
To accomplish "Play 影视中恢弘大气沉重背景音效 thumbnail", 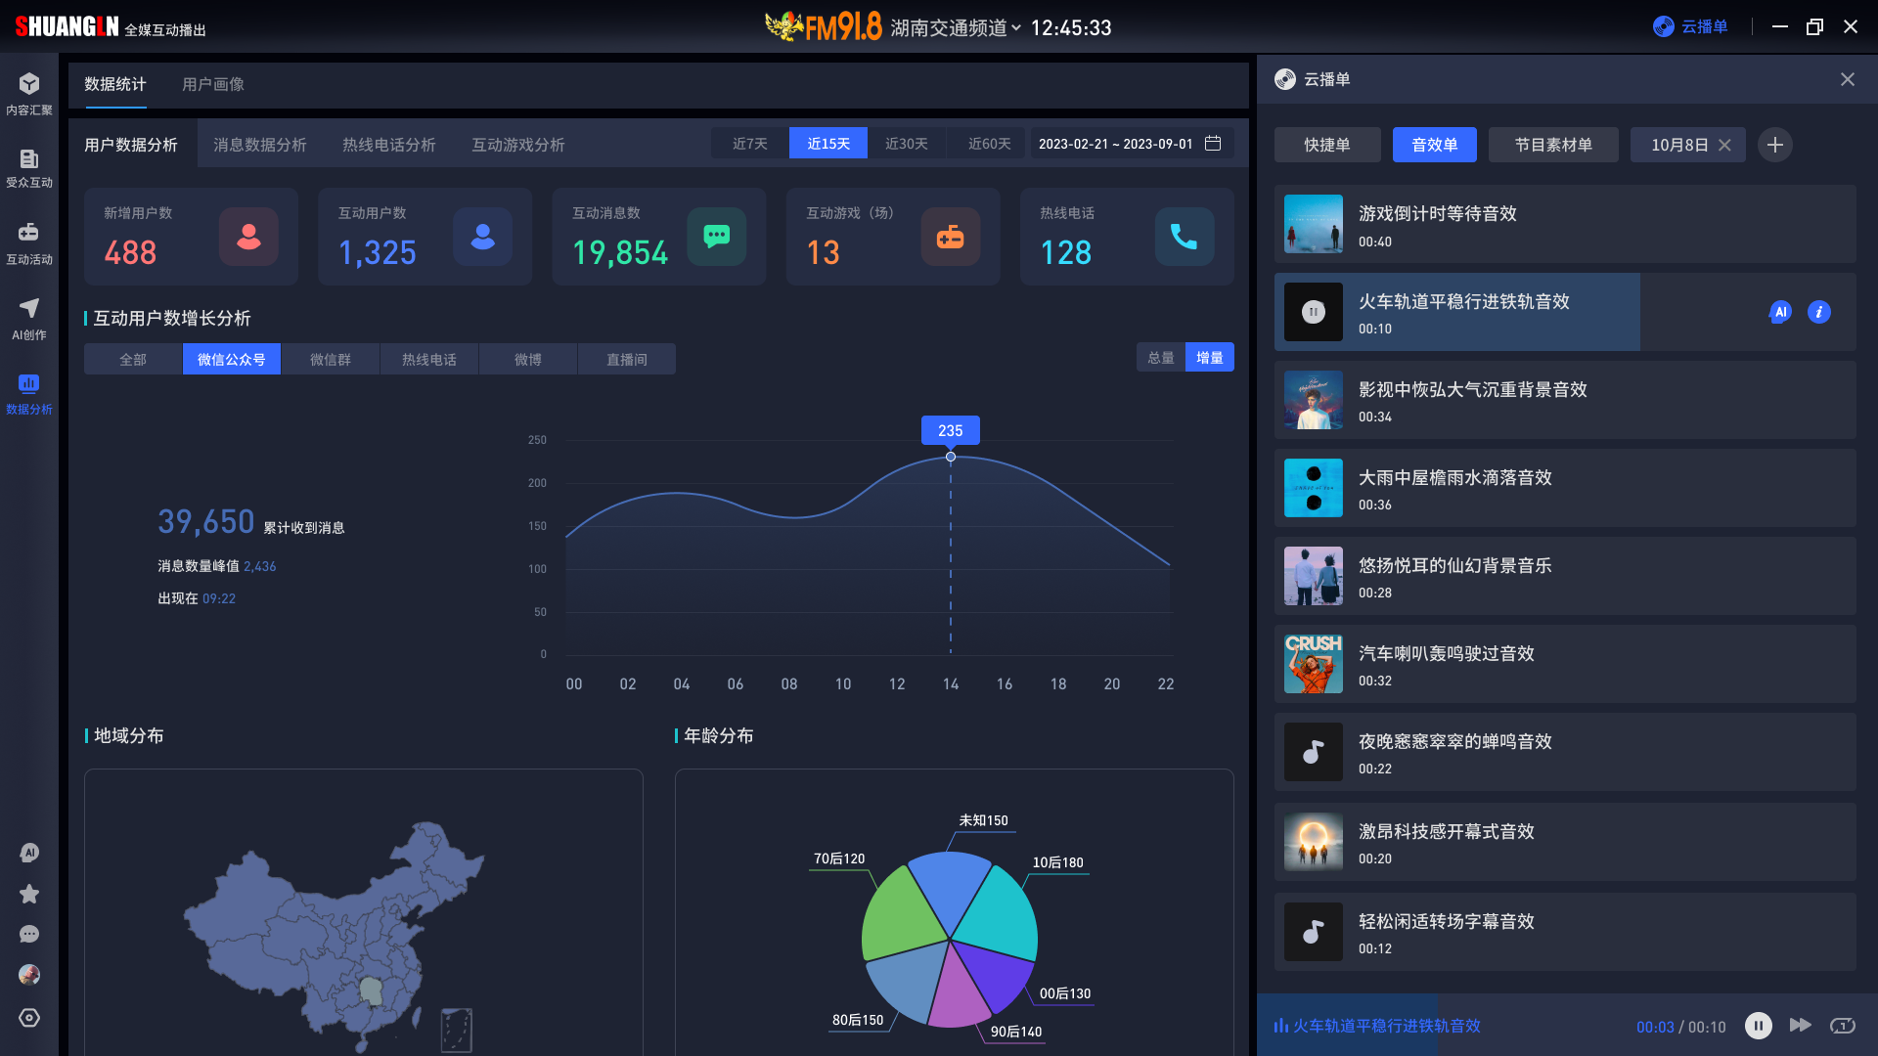I will [x=1313, y=400].
